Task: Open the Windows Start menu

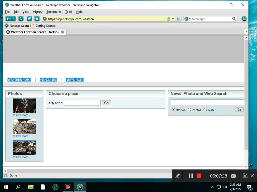Action: click(x=6, y=187)
